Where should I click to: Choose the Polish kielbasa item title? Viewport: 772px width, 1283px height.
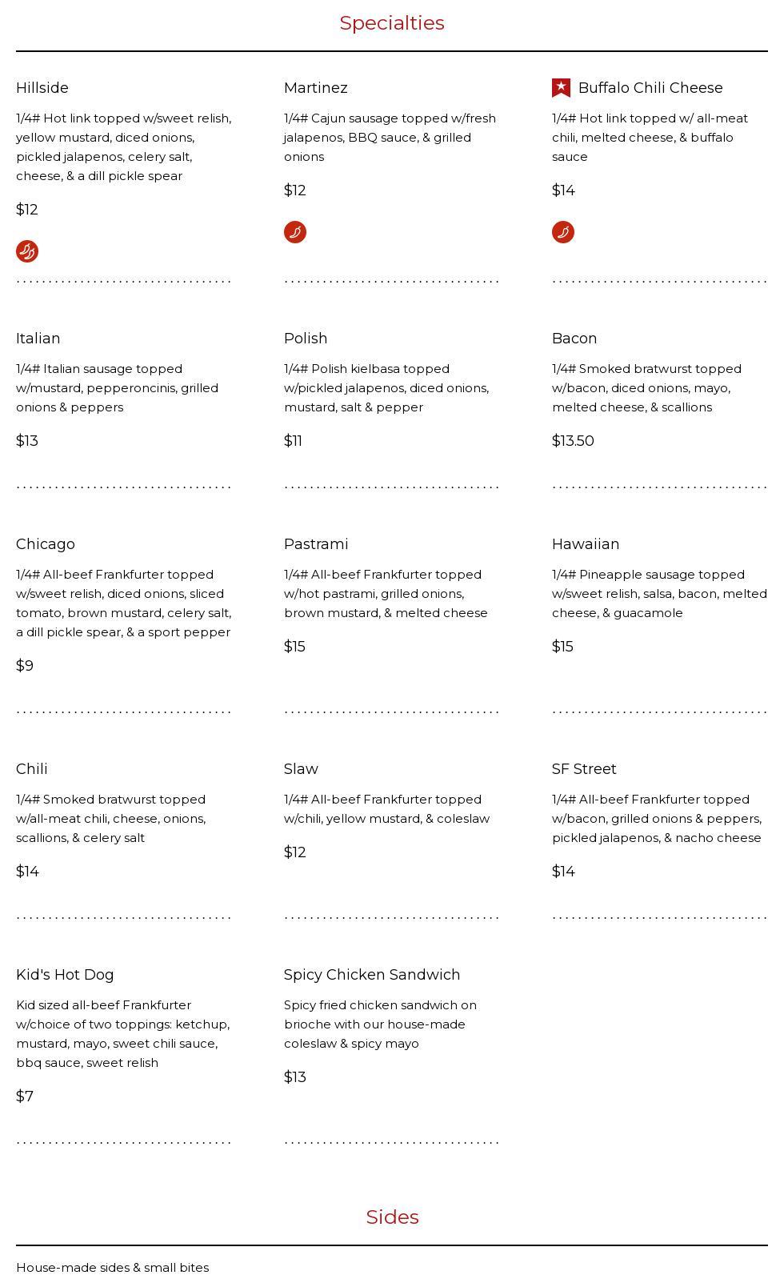(306, 339)
